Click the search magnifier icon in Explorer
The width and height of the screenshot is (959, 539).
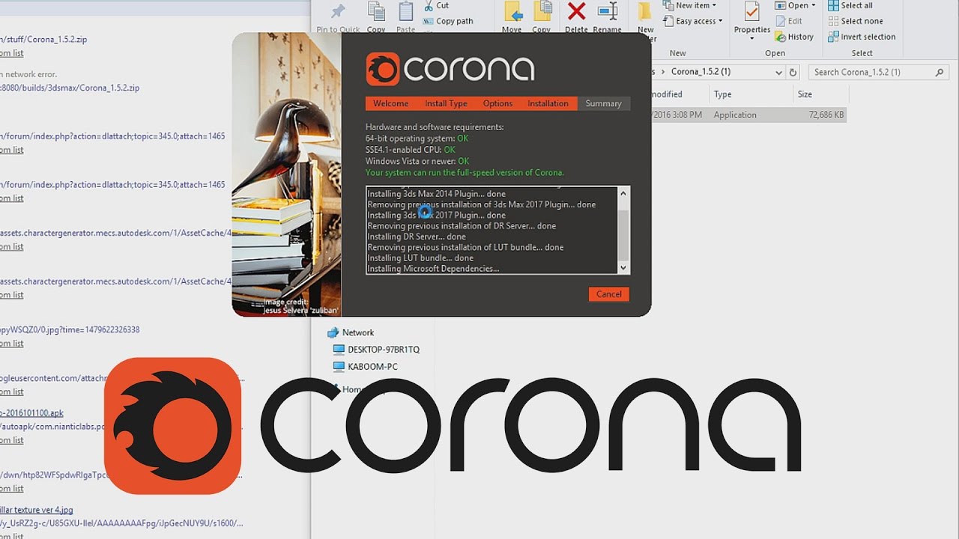coord(940,72)
